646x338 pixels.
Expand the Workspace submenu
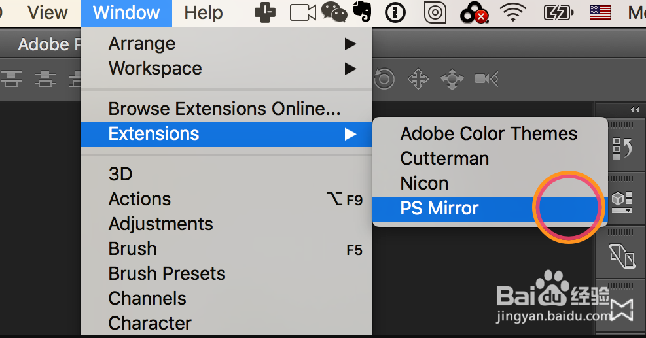click(226, 69)
